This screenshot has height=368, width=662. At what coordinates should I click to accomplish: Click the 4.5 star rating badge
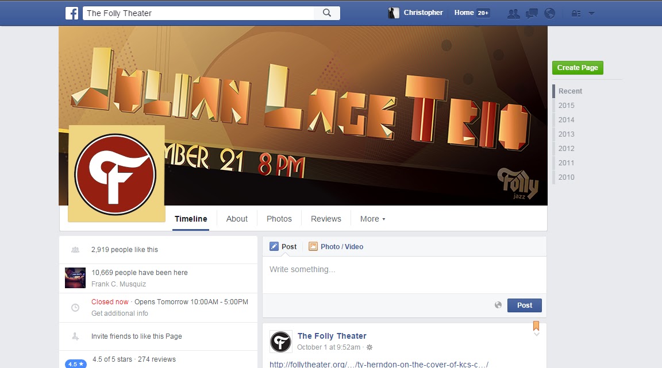pos(76,364)
